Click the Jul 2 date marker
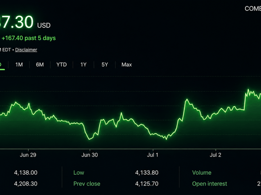The width and height of the screenshot is (261, 195). 216,155
